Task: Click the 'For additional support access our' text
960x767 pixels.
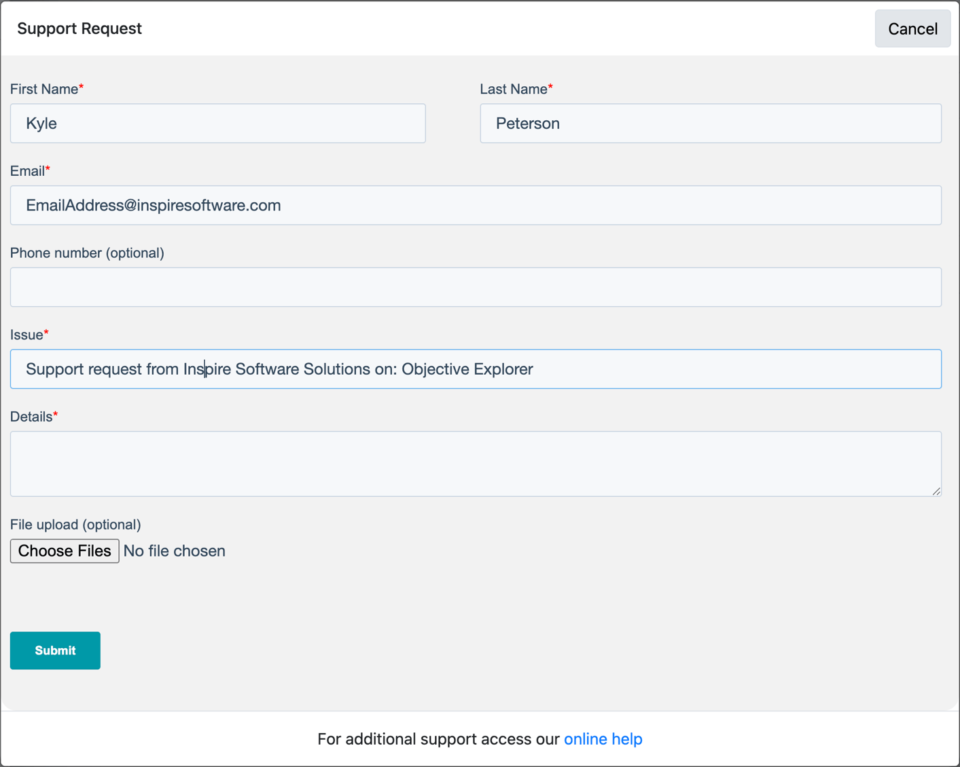Action: pyautogui.click(x=438, y=738)
